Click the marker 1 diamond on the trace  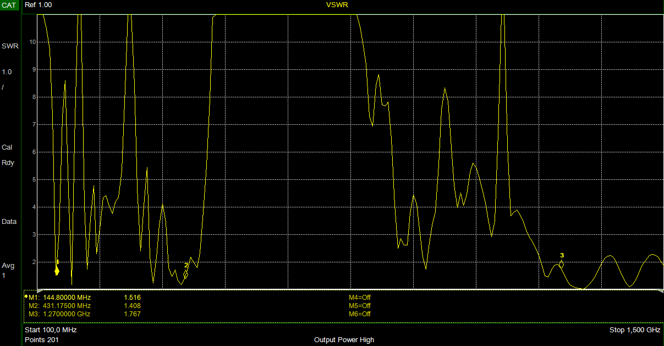pos(57,271)
